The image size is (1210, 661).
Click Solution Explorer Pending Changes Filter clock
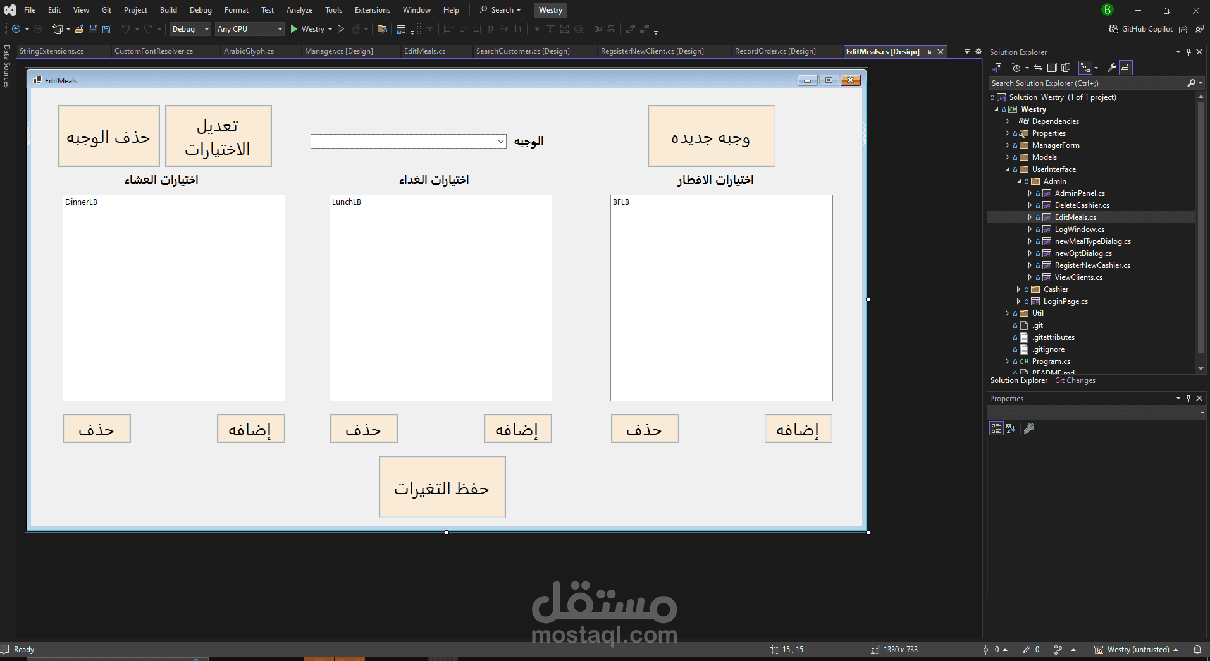1016,68
